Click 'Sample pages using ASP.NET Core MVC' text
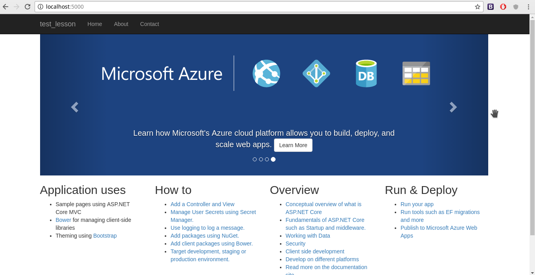The width and height of the screenshot is (535, 275). (93, 208)
